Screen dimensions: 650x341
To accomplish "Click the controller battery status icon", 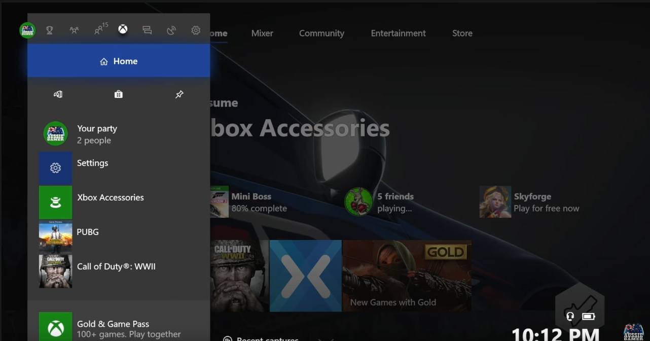I will tap(589, 317).
